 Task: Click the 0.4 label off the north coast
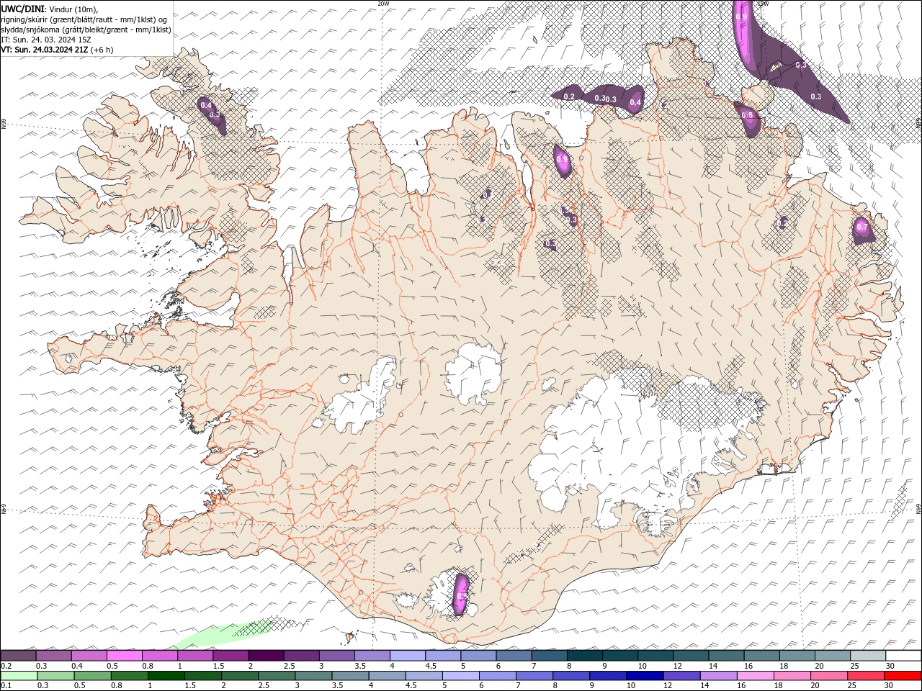[x=635, y=102]
